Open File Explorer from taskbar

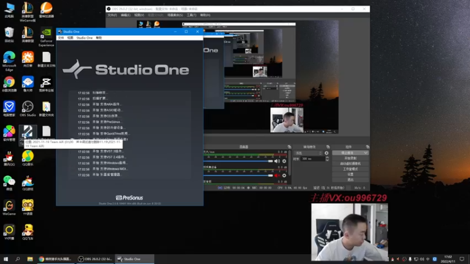[x=30, y=259]
